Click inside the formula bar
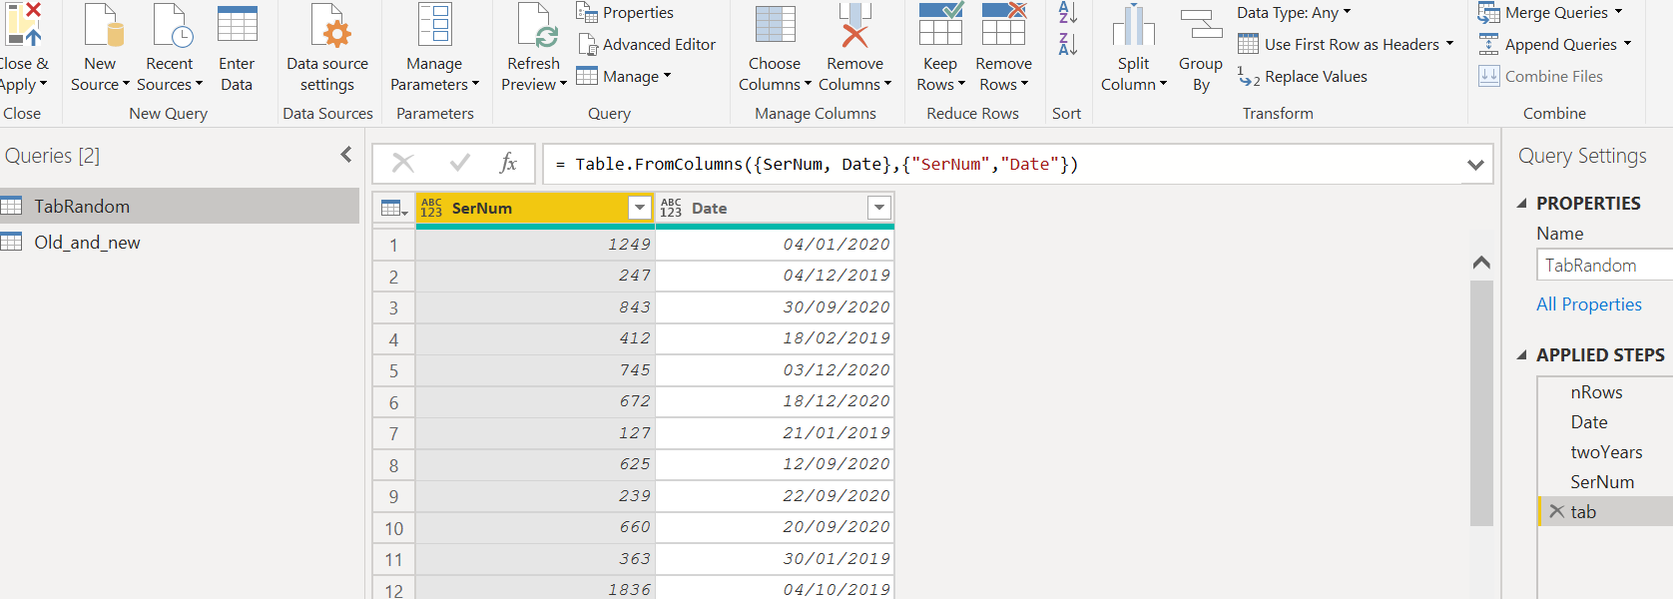Viewport: 1673px width, 599px height. click(x=1003, y=164)
